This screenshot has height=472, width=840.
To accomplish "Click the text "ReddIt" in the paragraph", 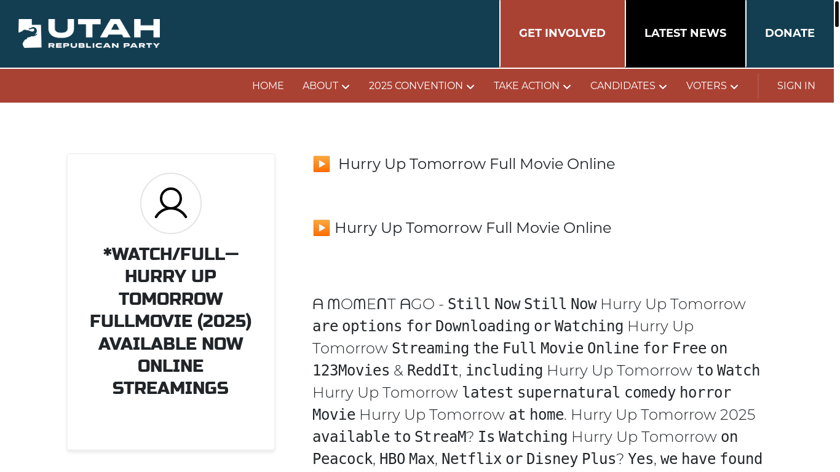I will [433, 371].
